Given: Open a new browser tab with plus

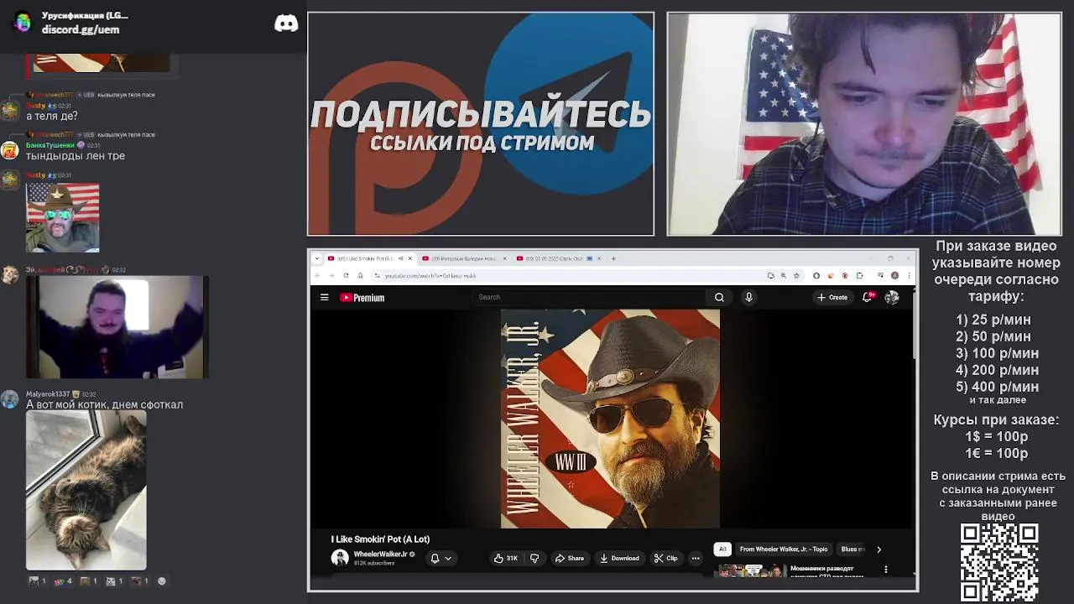Looking at the screenshot, I should click(x=613, y=258).
